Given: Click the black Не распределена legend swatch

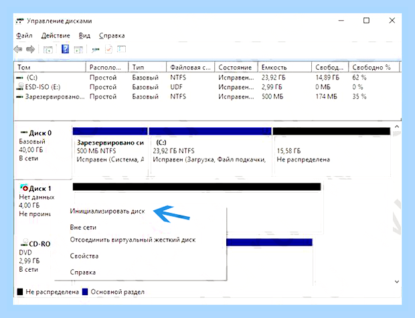Looking at the screenshot, I should 20,292.
